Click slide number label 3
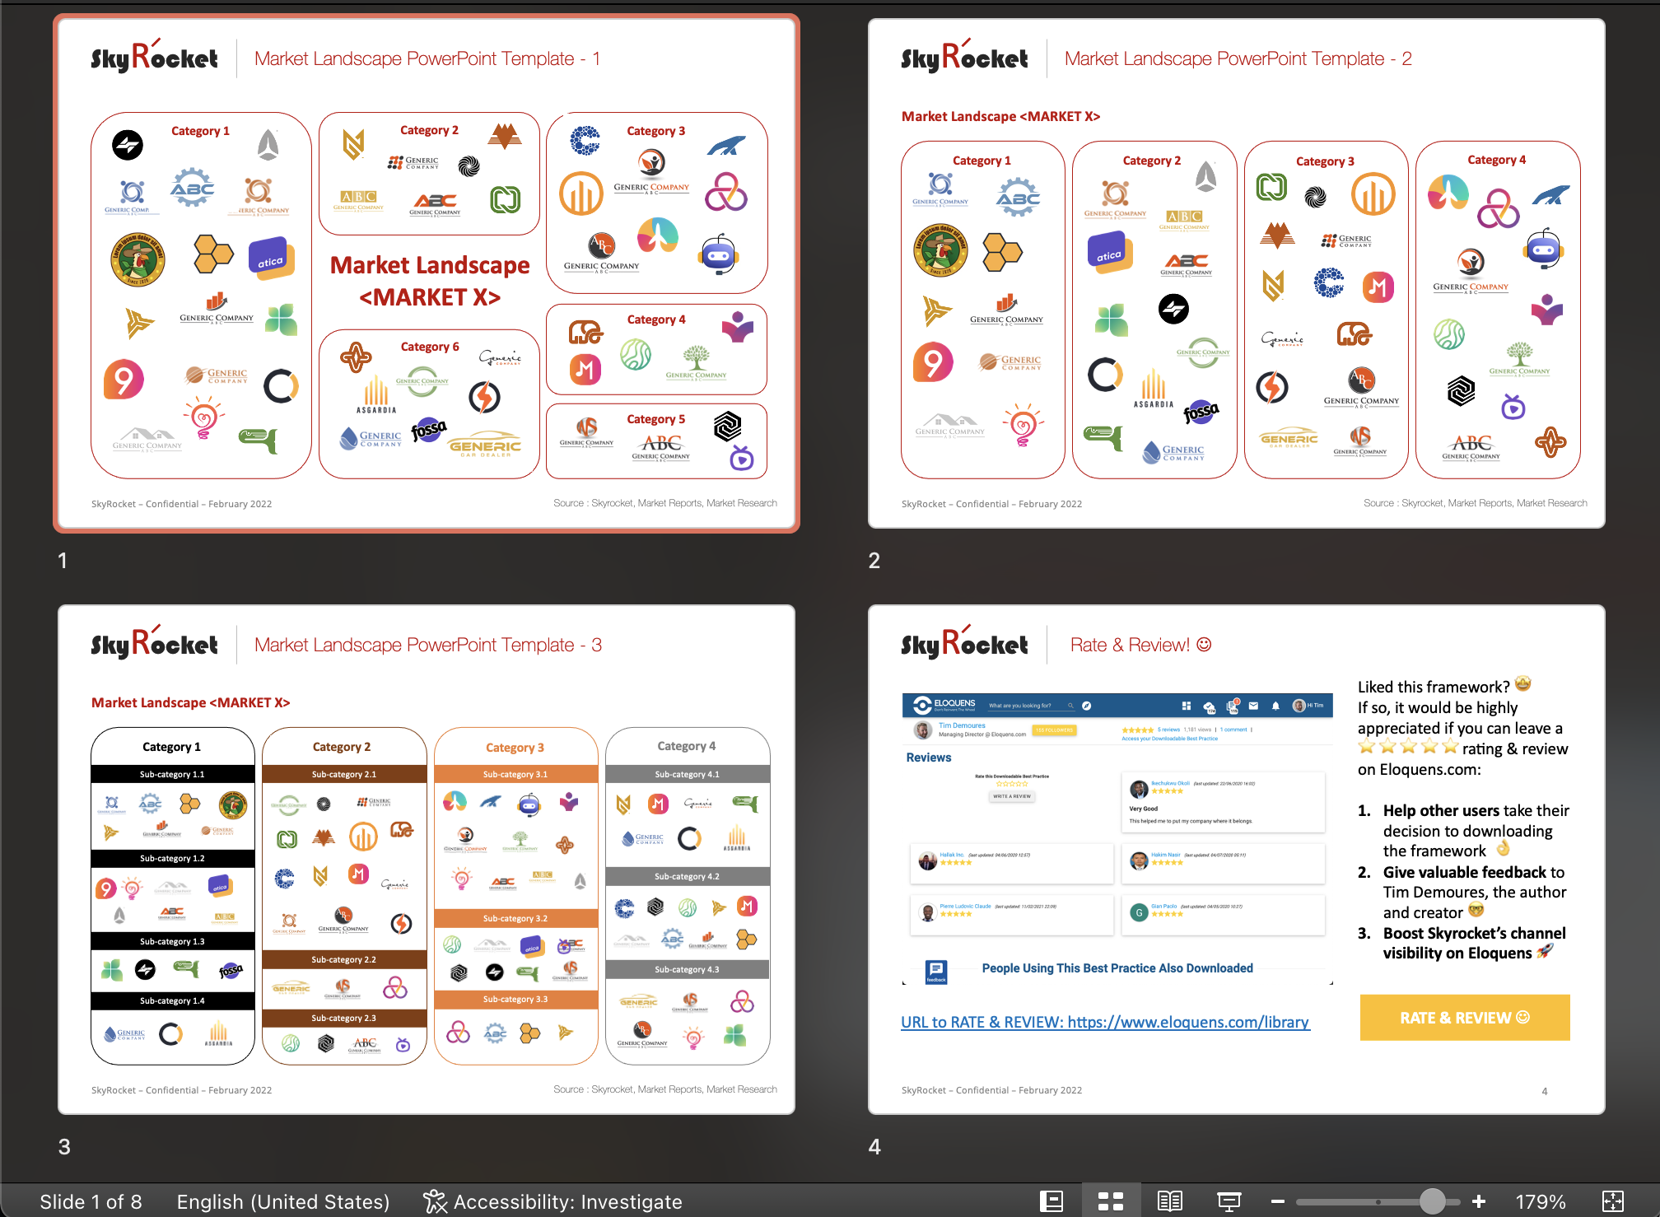 64,1147
